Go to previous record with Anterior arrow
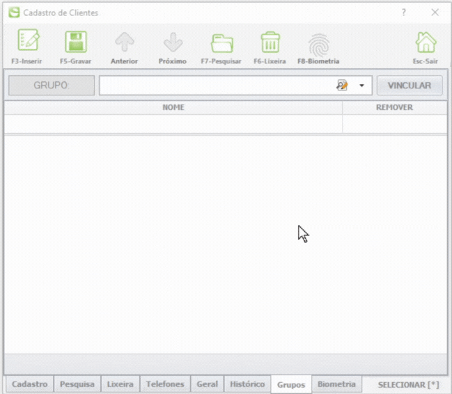Viewport: 452px width, 394px height. click(125, 42)
